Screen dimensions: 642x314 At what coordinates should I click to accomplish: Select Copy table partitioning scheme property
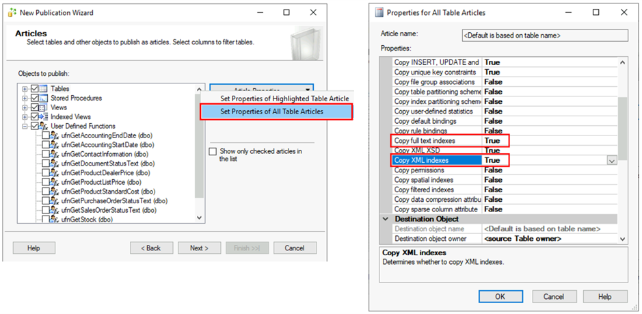click(505, 92)
